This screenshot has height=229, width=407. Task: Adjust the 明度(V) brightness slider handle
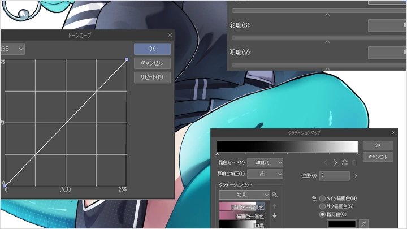click(x=327, y=68)
